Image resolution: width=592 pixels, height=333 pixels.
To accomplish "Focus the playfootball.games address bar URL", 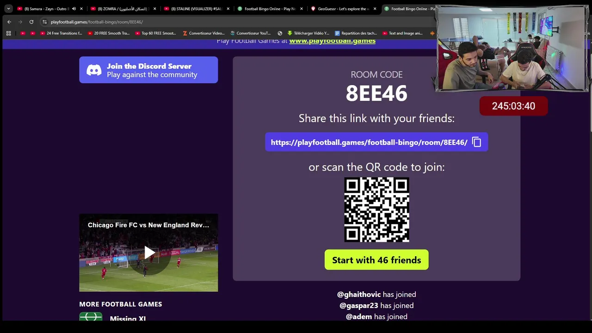I will tap(97, 22).
